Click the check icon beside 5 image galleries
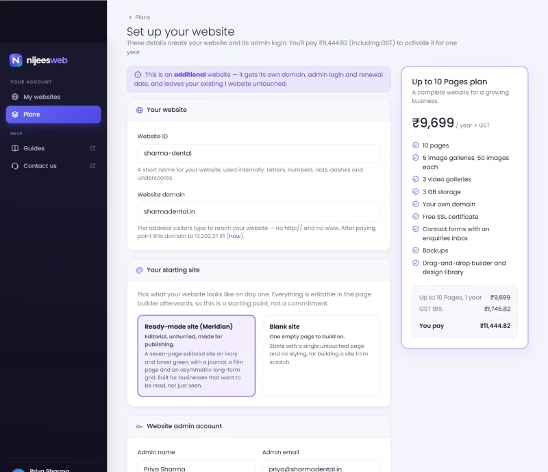Viewport: 548px width, 472px height. pos(416,158)
